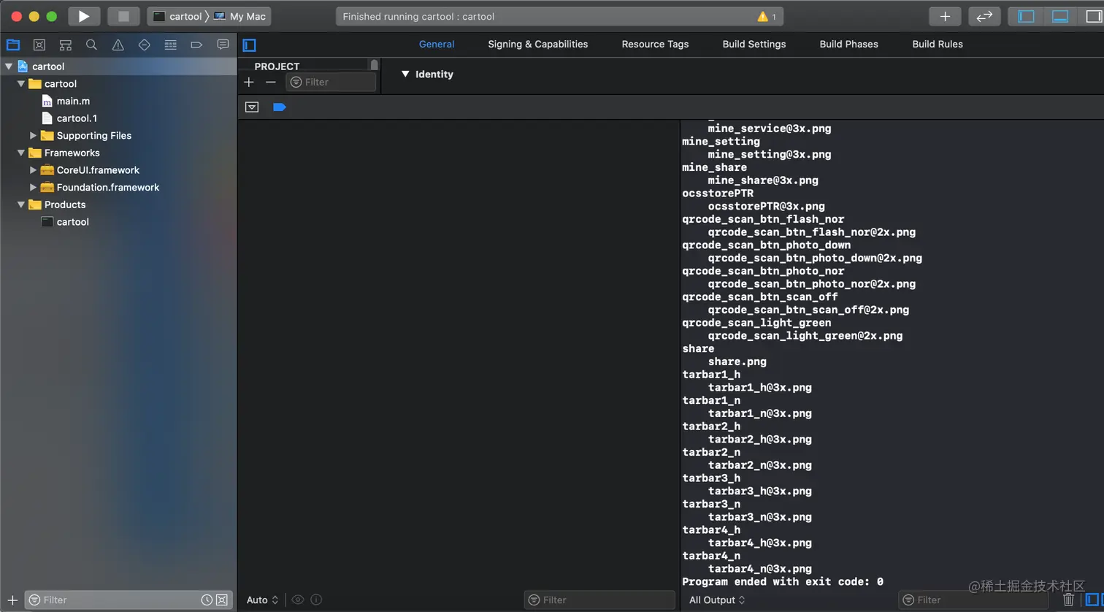Click the 'qrcode_scan_light_green@2x.png' console line
Viewport: 1104px width, 612px height.
[x=805, y=336]
